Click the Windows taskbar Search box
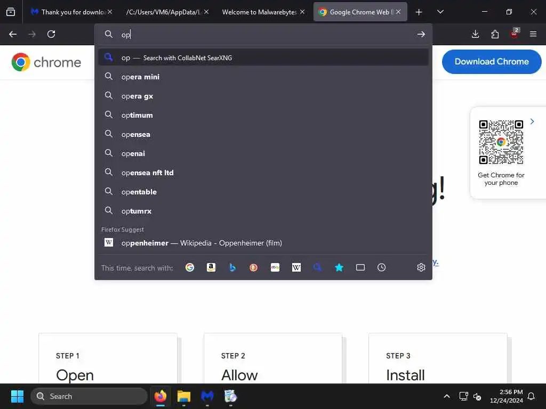This screenshot has height=409, width=546. [x=89, y=396]
